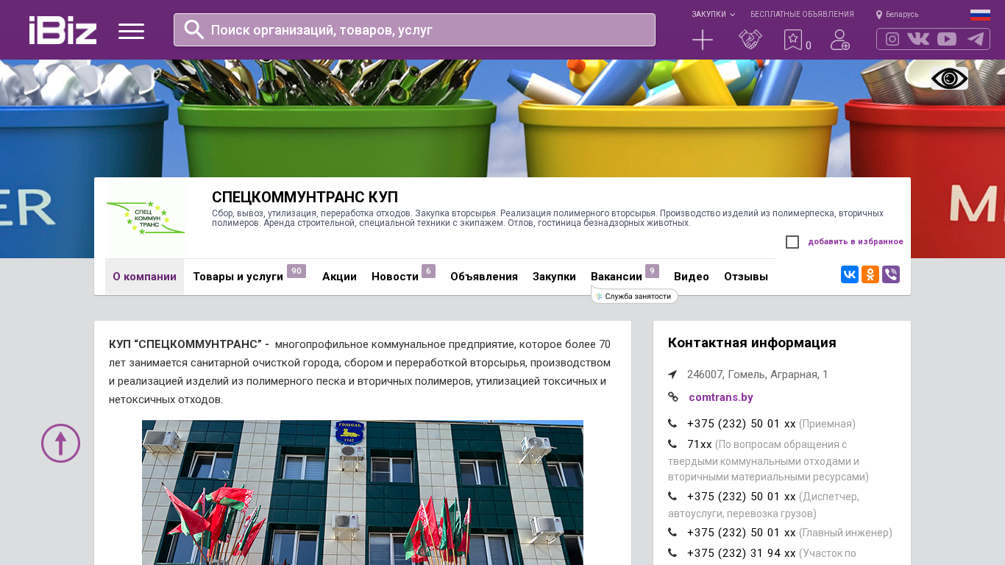Viewport: 1005px width, 565px height.
Task: Share company page on VK
Action: 850,274
